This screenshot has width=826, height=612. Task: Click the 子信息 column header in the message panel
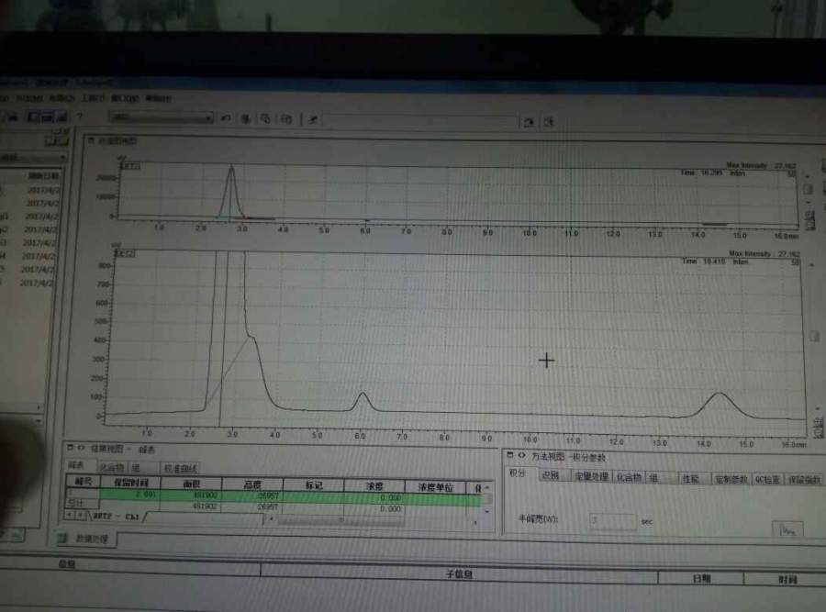point(459,574)
